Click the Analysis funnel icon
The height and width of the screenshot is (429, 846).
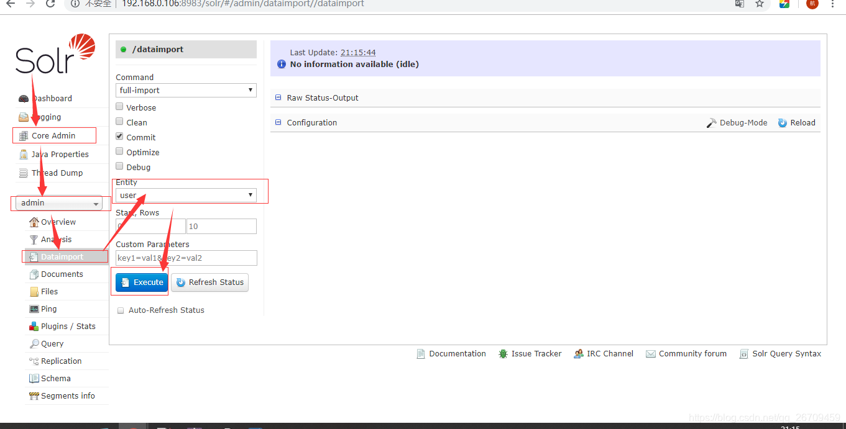tap(34, 240)
